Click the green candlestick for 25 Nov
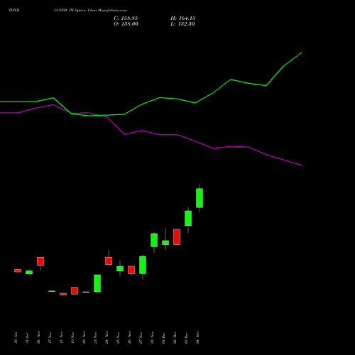 pyautogui.click(x=120, y=268)
